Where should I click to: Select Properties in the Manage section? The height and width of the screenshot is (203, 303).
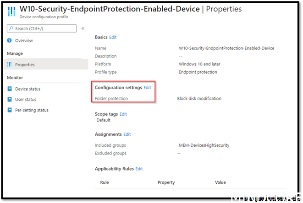pos(25,65)
